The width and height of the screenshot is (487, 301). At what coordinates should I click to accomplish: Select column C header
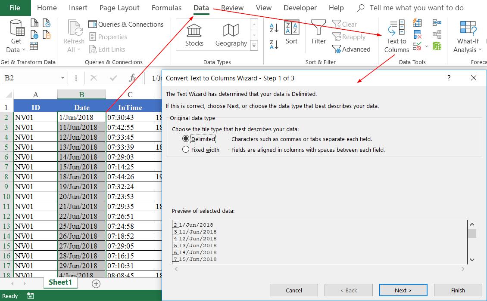[130, 95]
